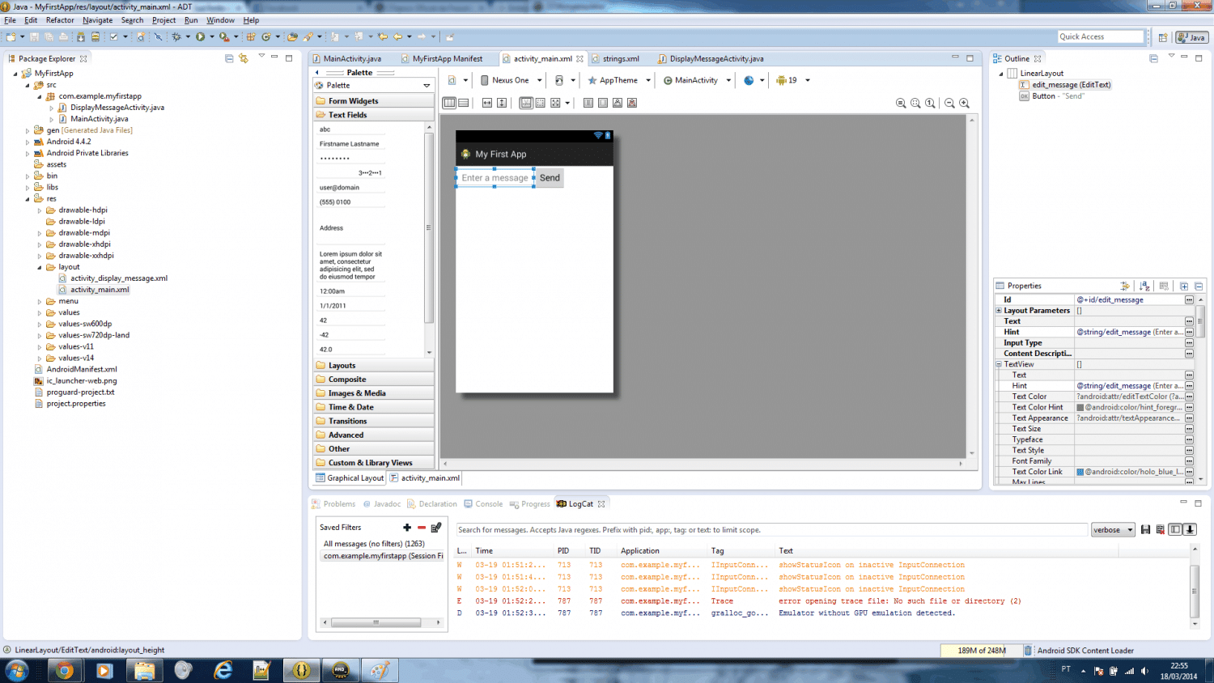
Task: Click the Text Color Hint color swatch
Action: pos(1080,407)
